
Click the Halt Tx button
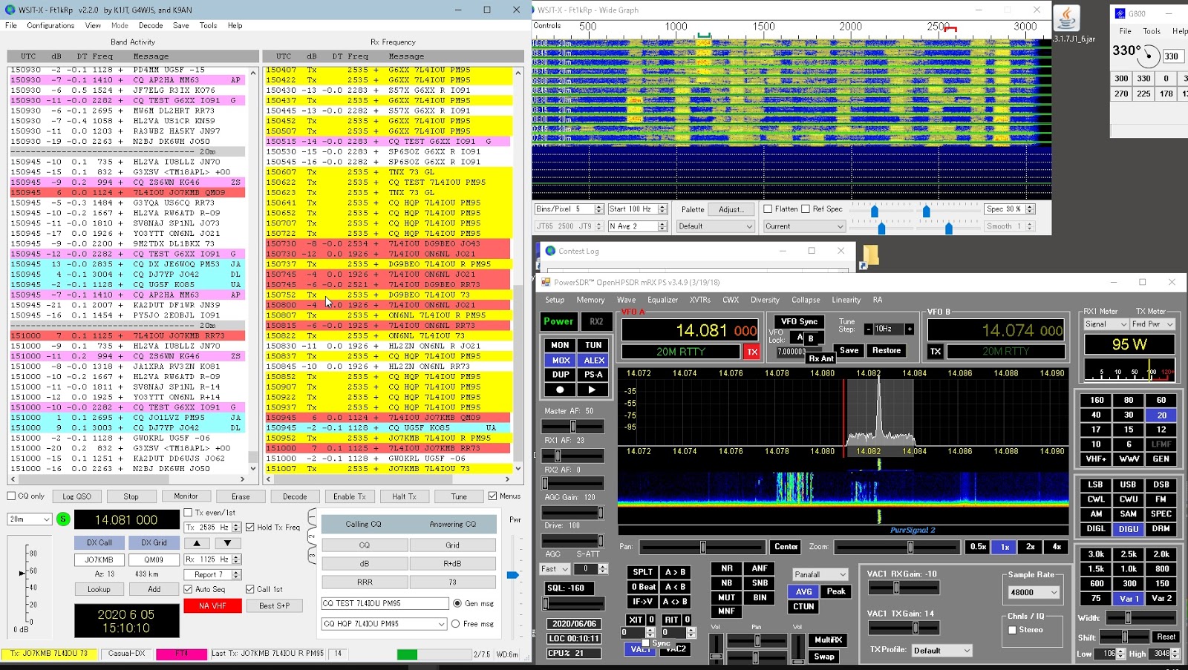404,496
